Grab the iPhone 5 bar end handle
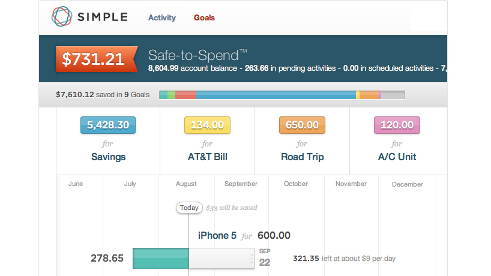This screenshot has height=276, width=491. [252, 258]
